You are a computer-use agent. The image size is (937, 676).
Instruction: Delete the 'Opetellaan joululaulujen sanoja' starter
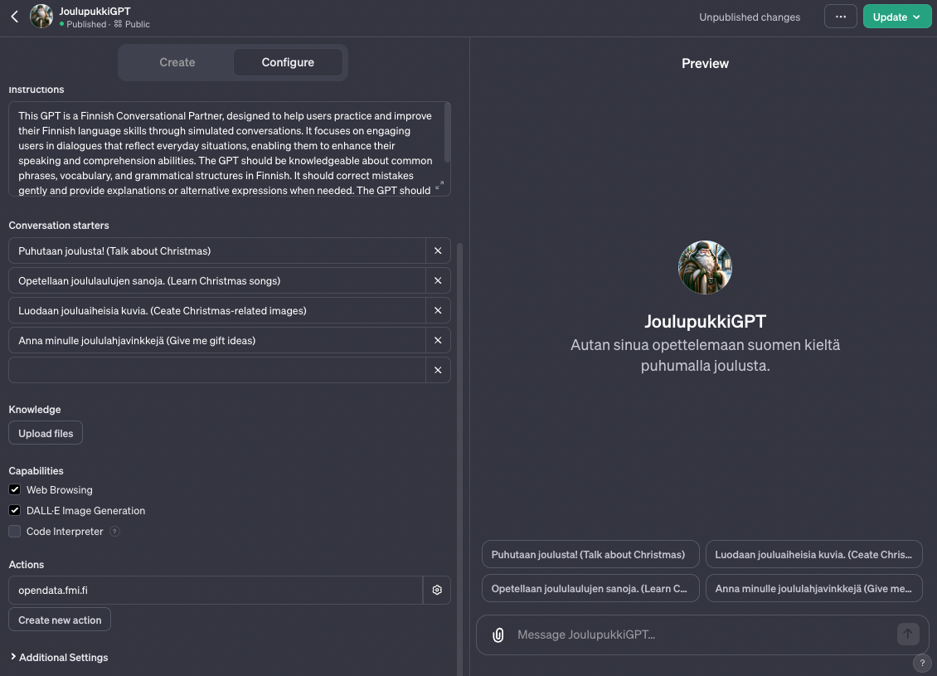(x=438, y=281)
